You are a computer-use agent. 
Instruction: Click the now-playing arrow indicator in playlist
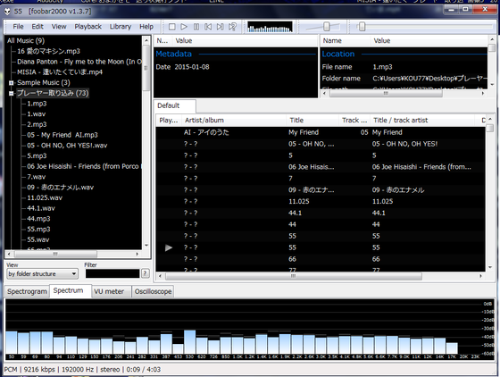pyautogui.click(x=169, y=247)
